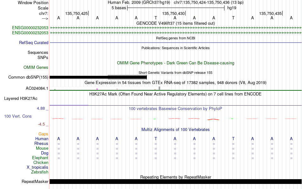
Task: Click the RepeatMasker side label
Action: point(35,181)
